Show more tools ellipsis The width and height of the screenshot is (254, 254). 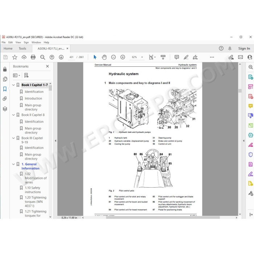coord(212,57)
